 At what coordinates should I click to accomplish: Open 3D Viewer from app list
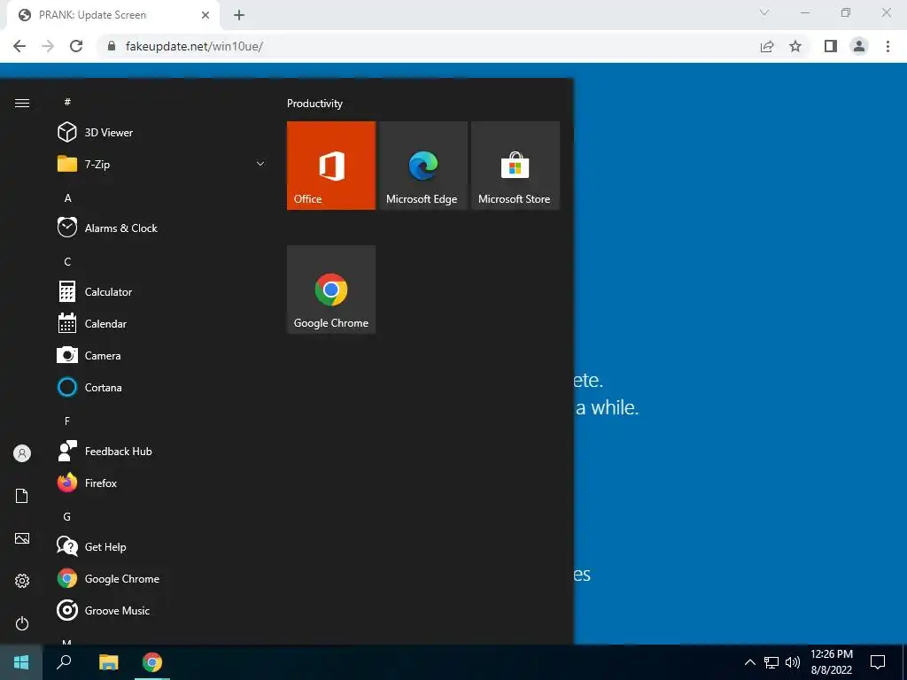click(162, 133)
